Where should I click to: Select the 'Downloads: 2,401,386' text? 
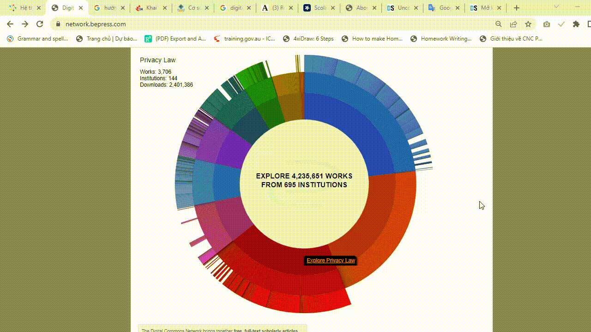[166, 85]
